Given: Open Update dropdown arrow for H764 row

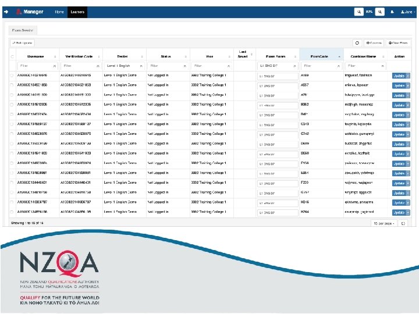Looking at the screenshot, I should [x=408, y=213].
